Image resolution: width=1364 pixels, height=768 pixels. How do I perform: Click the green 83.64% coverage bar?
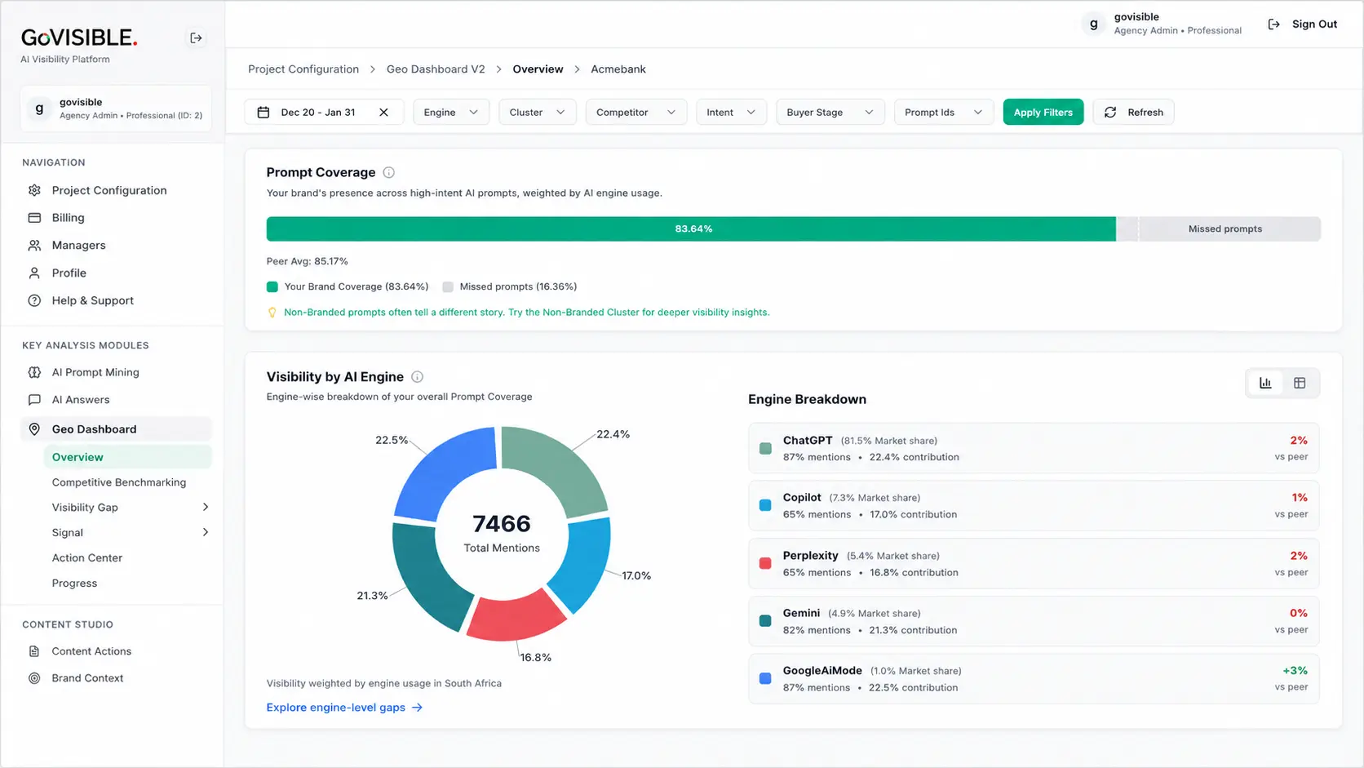click(691, 229)
